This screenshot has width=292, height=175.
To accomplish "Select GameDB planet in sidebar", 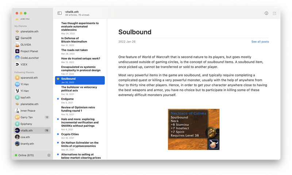I will 26,38.
